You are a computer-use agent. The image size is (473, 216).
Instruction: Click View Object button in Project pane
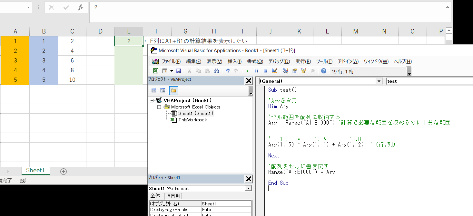[163, 90]
